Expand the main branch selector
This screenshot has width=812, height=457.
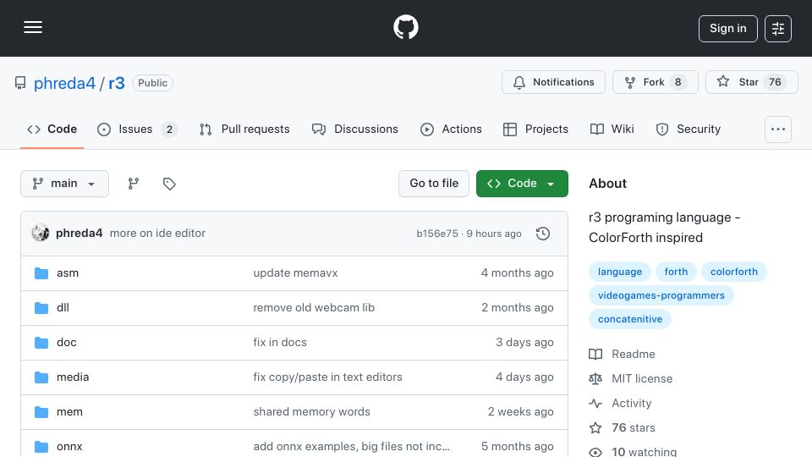[x=65, y=184]
